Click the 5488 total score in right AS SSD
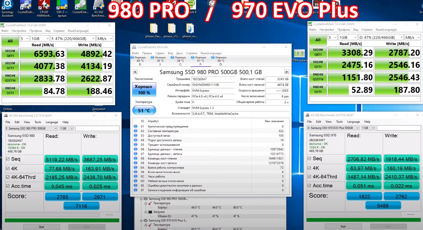 tap(383, 206)
